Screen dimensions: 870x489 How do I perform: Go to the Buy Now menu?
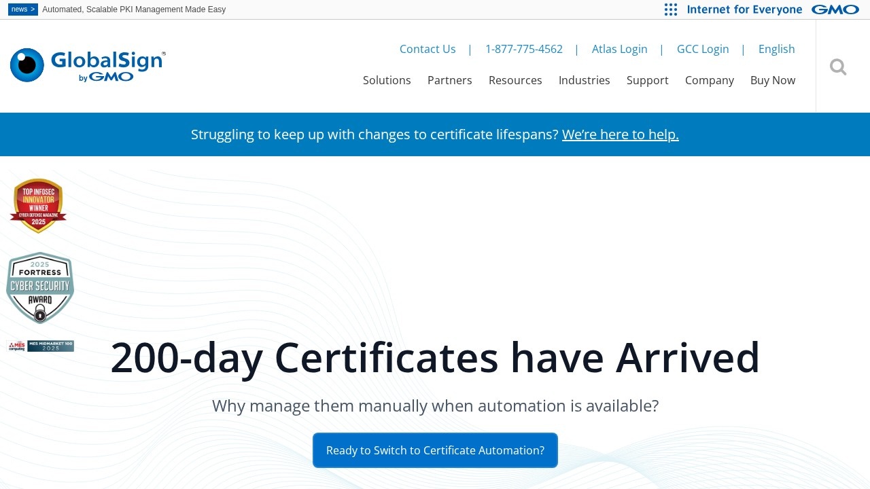coord(773,80)
